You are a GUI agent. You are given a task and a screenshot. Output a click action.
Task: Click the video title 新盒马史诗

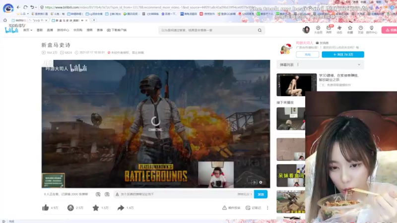tap(56, 45)
